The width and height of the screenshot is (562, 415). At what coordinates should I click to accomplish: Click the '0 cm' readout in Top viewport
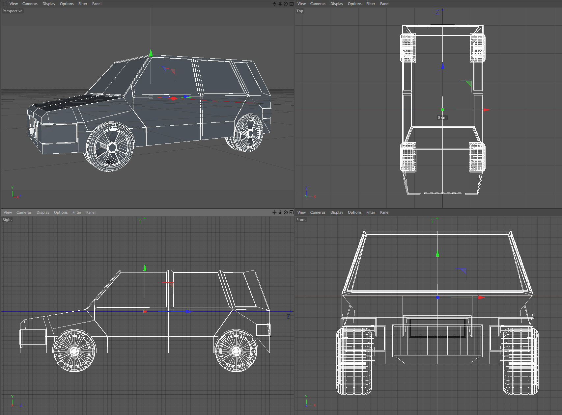pos(442,117)
